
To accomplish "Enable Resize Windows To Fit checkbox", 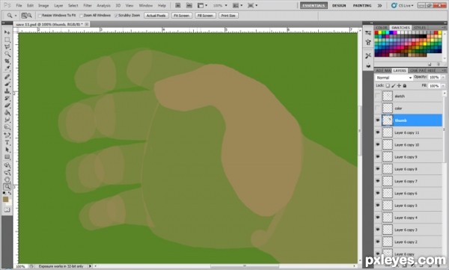I will tap(40, 16).
